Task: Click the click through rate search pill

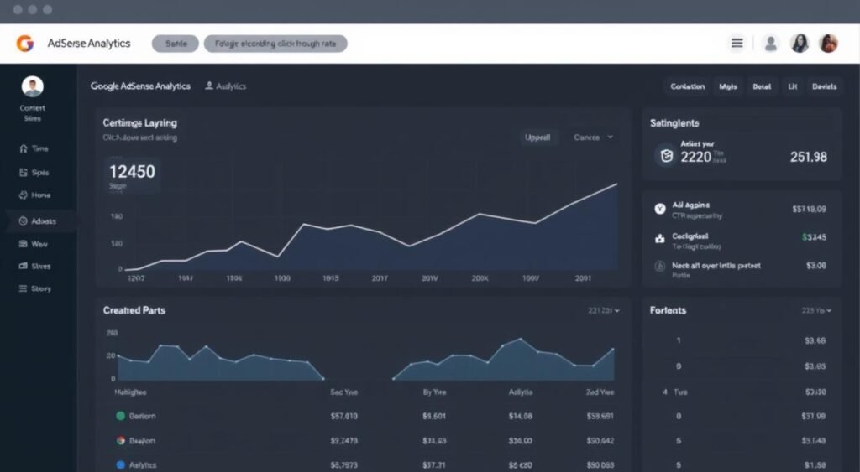Action: pyautogui.click(x=275, y=44)
